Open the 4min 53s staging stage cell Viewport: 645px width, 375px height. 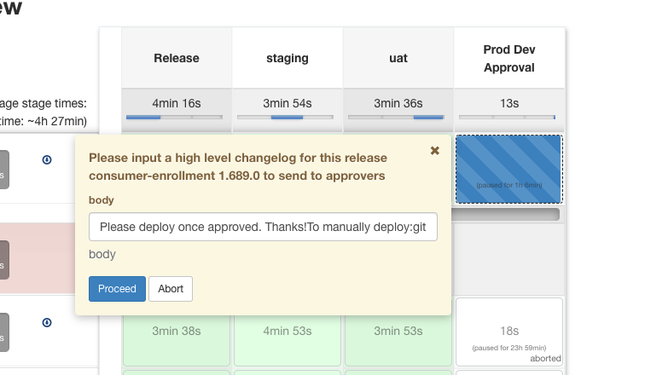(x=288, y=331)
